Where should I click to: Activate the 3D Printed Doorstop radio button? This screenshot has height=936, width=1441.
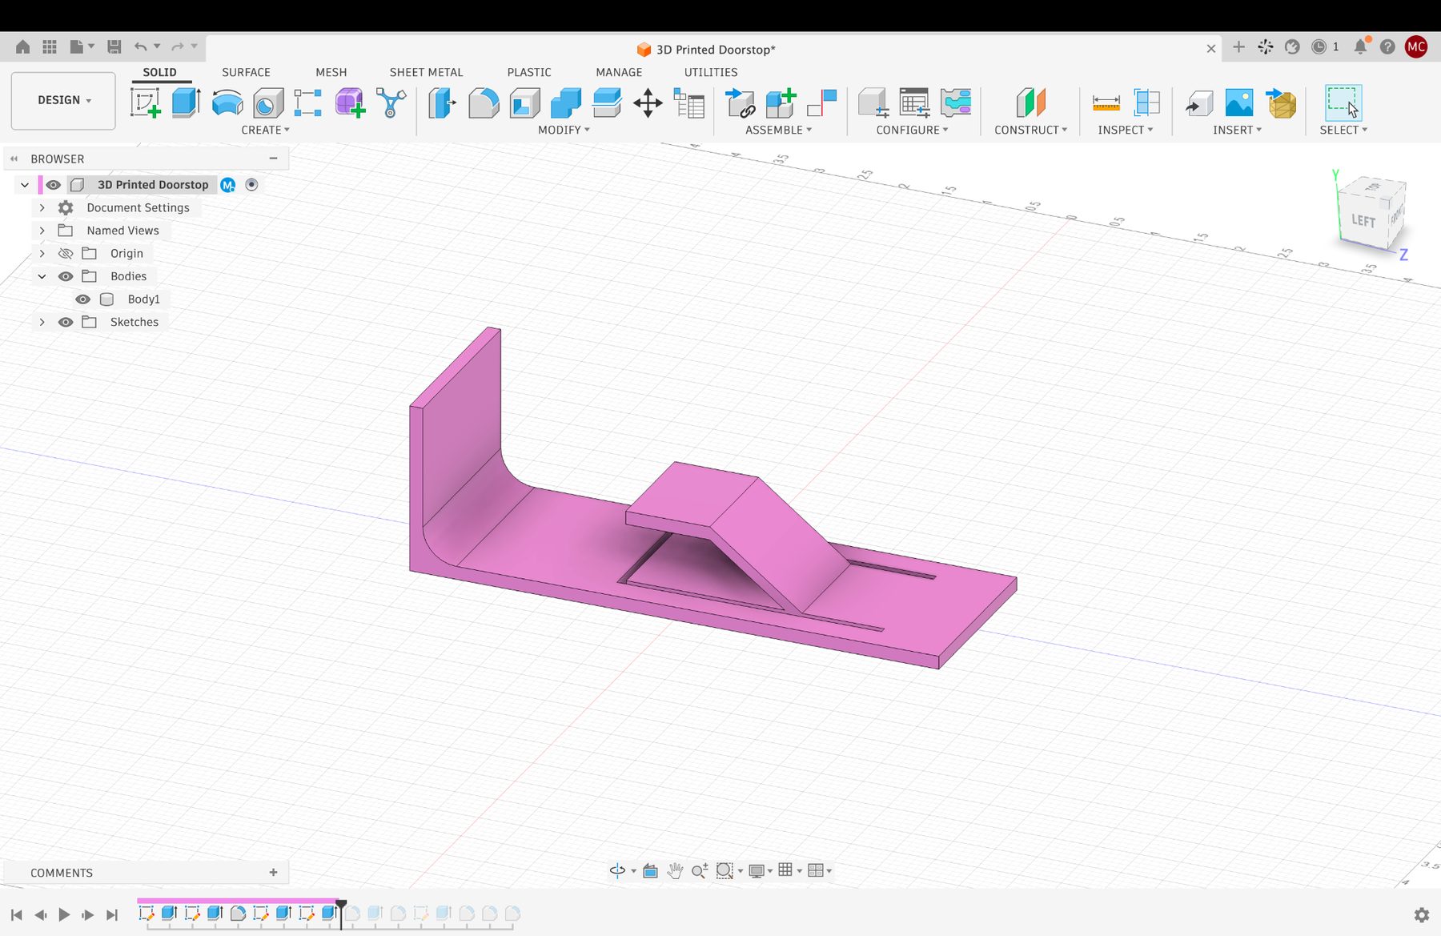tap(251, 185)
